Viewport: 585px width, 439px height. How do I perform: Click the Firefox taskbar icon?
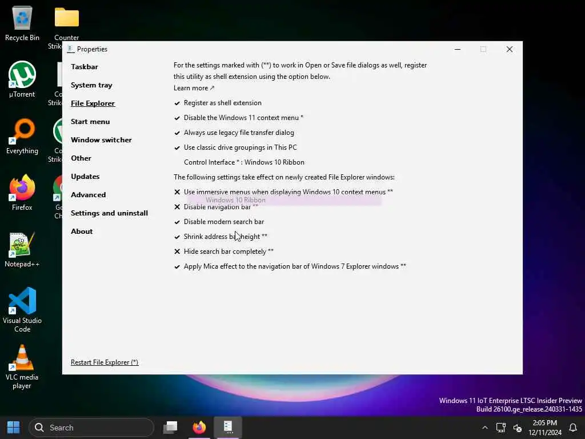199,428
